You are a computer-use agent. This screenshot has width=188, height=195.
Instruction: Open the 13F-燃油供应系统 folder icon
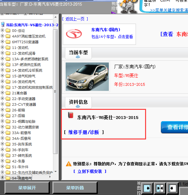click(x=8, y=65)
